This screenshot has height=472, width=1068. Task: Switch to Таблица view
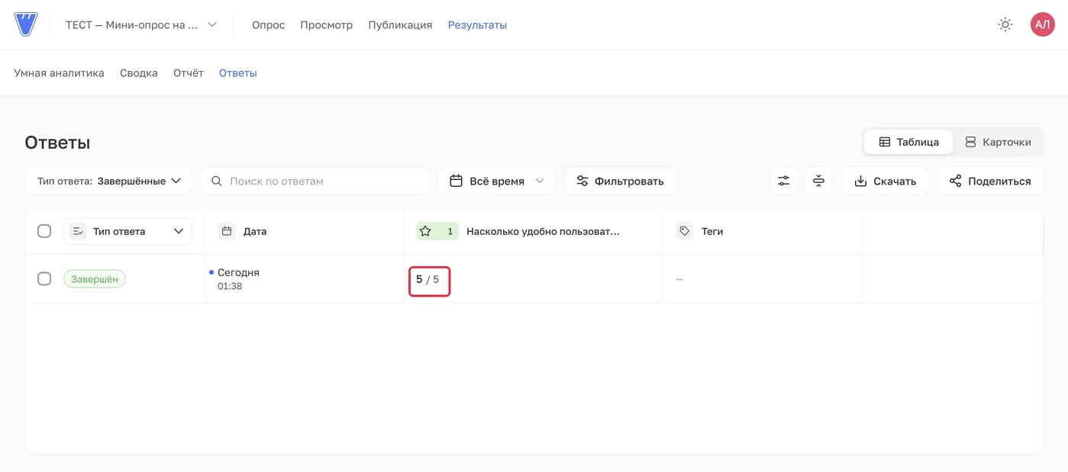[908, 142]
